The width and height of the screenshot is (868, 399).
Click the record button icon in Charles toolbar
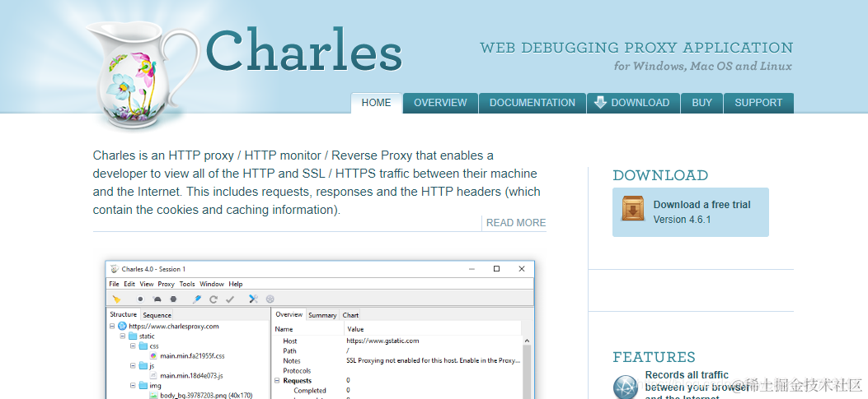tap(141, 299)
